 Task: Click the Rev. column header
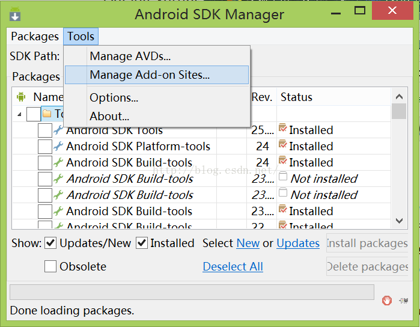coord(262,97)
